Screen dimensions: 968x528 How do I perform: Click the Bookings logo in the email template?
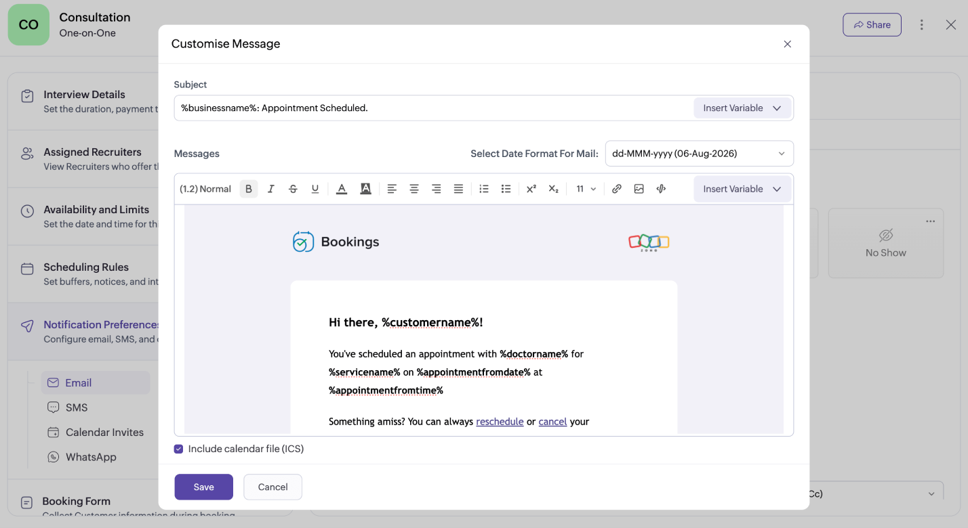tap(336, 242)
